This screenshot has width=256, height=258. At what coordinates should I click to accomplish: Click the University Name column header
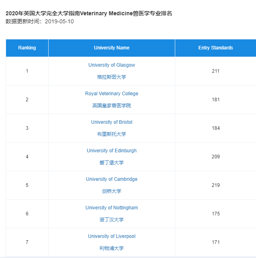coord(111,48)
